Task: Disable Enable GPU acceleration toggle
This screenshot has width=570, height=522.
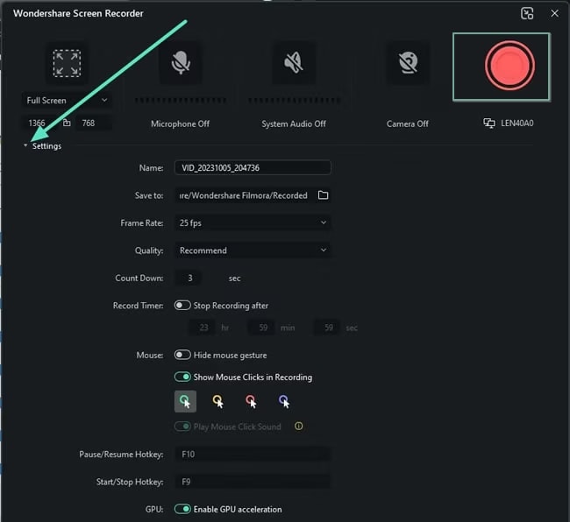Action: (182, 509)
